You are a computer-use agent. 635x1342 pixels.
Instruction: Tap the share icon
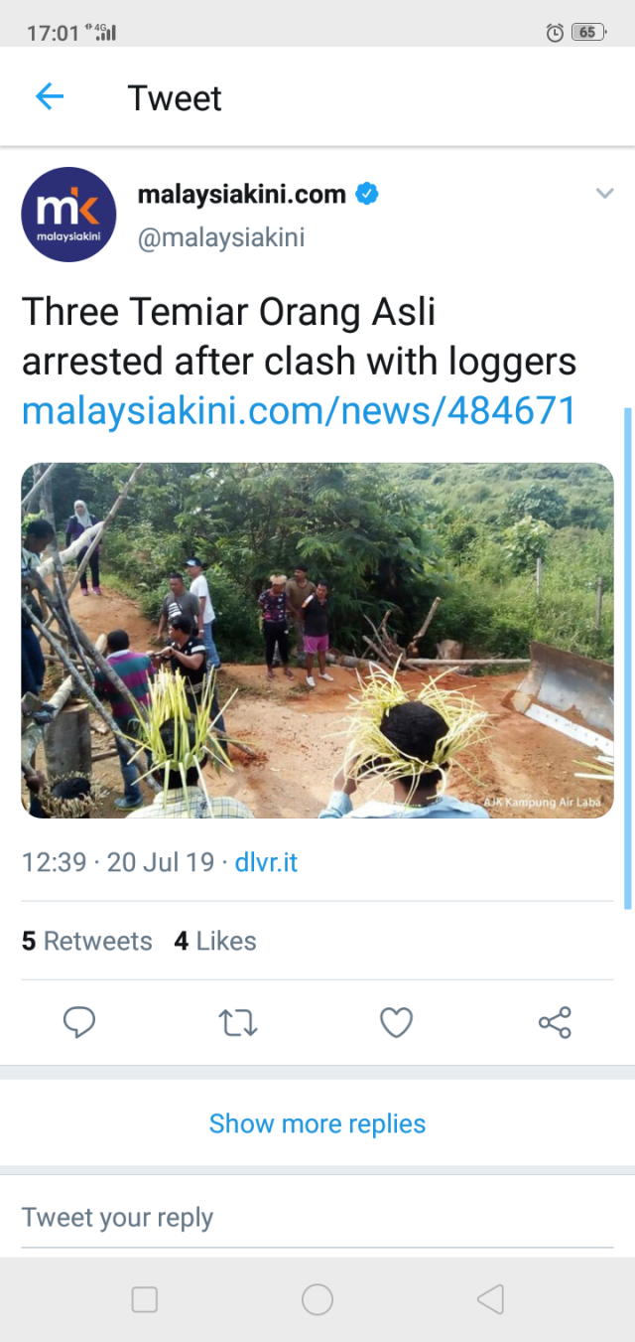pos(555,1022)
